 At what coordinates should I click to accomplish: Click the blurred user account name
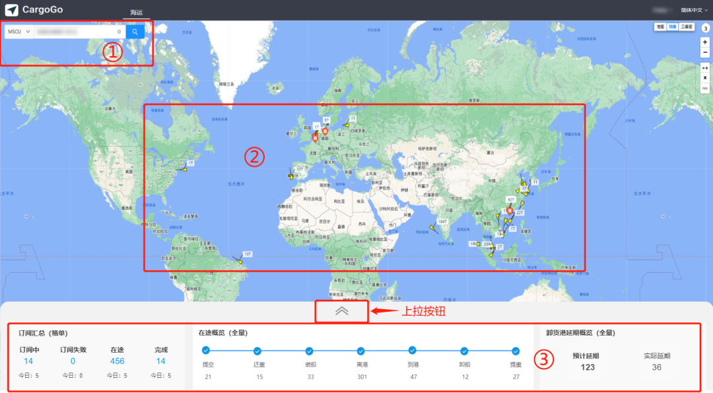(661, 10)
